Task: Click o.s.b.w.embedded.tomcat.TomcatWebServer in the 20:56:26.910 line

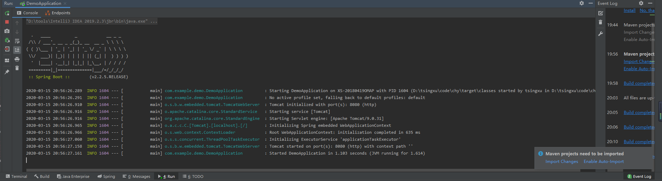Action: click(212, 105)
